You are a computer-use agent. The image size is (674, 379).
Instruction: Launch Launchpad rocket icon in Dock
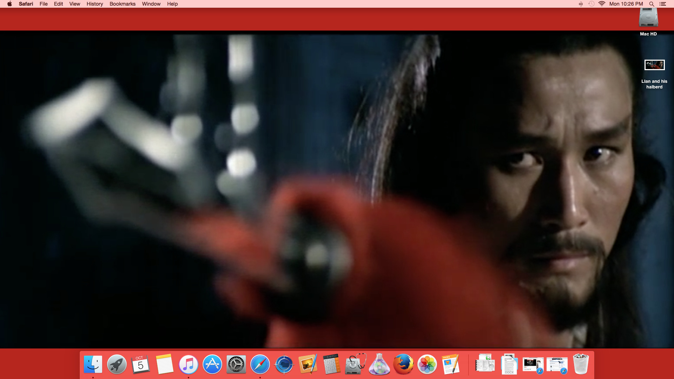pos(117,364)
